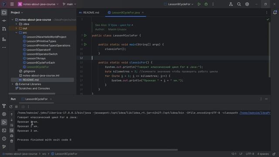The height and width of the screenshot is (157, 279).
Task: Hide the Run tool window
Action: point(266,99)
